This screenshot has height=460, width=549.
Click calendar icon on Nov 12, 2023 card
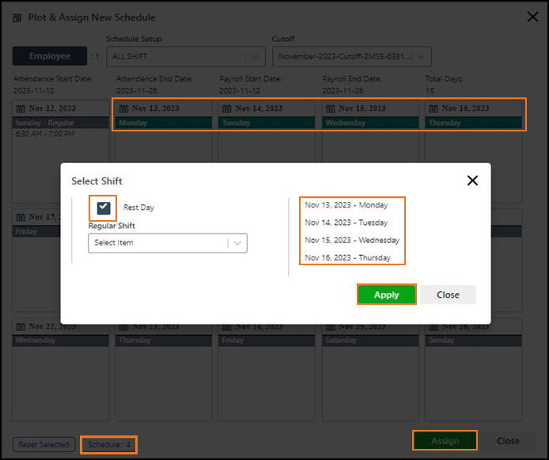[21, 108]
